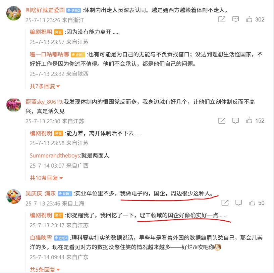Expand 共10条回复 replies
Viewport: 274px width, 273px height.
click(x=46, y=178)
